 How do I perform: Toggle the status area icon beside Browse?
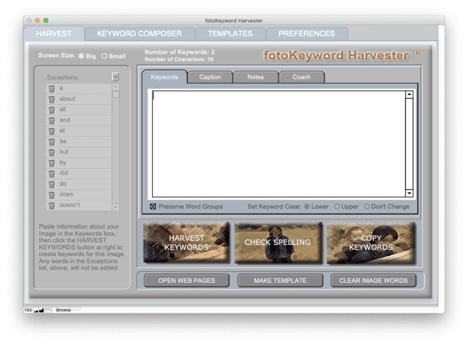tap(48, 310)
